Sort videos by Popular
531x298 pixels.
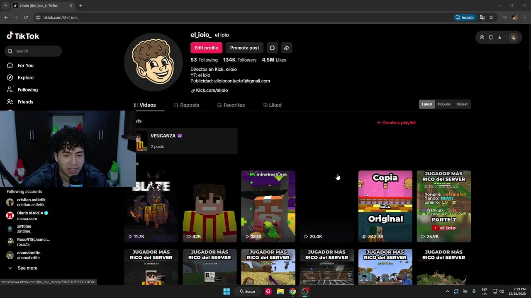(444, 104)
